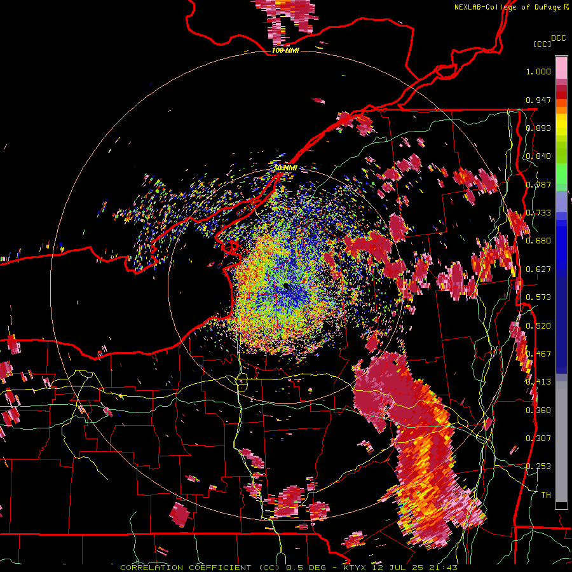
Task: Select the 0.307 scale value
Action: [538, 439]
